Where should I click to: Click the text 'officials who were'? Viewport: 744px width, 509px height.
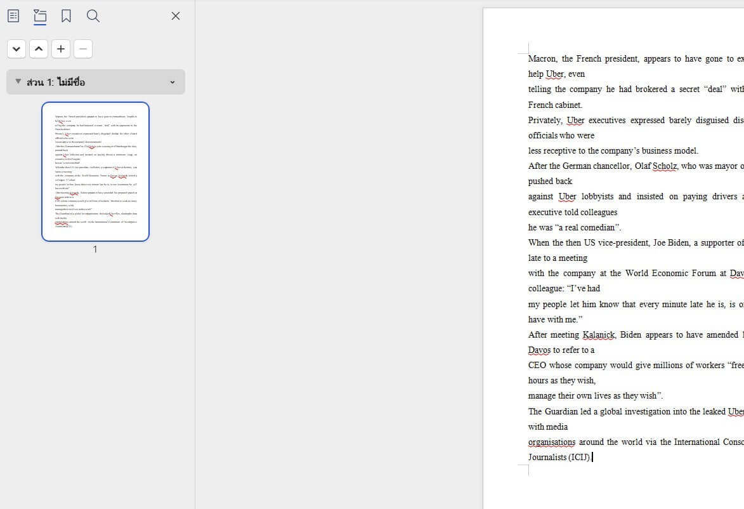coord(561,135)
